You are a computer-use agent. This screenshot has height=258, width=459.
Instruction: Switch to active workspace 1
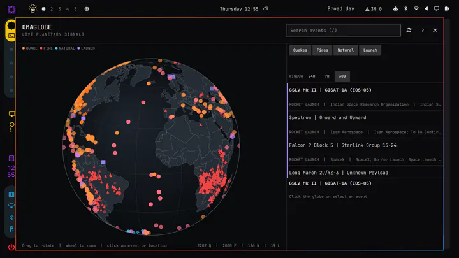tap(43, 9)
